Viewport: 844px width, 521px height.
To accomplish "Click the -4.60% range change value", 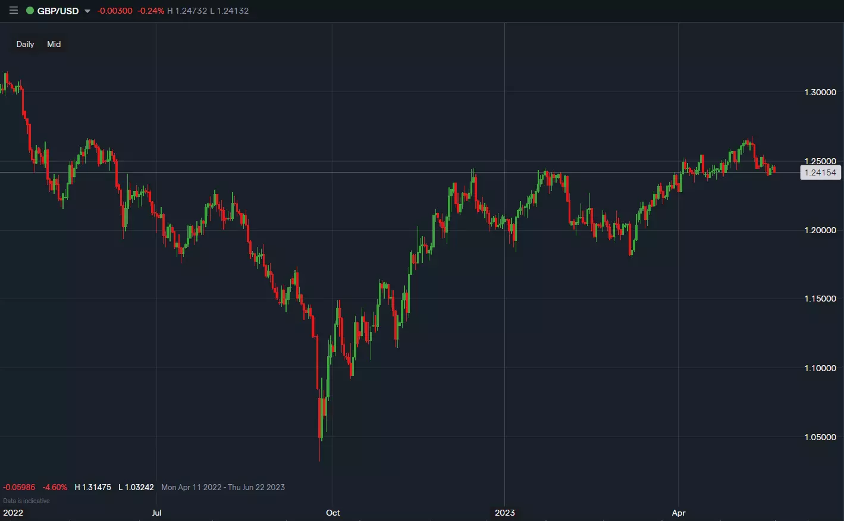I will point(55,487).
